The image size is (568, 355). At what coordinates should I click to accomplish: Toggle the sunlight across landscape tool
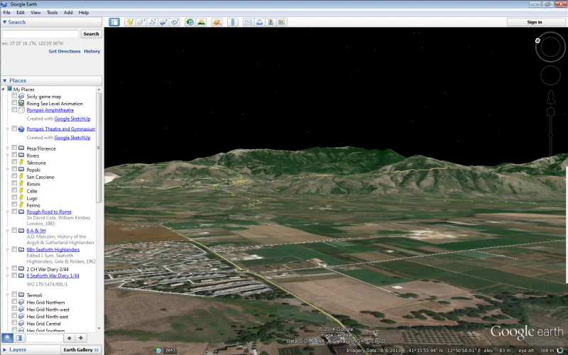point(201,22)
